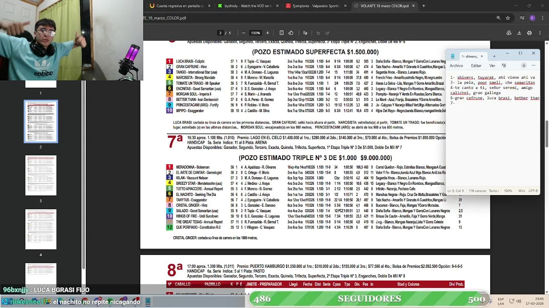Image resolution: width=549 pixels, height=308 pixels.
Task: Add a new tab in Notepad
Action: [494, 56]
